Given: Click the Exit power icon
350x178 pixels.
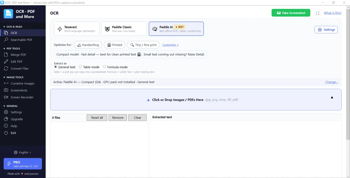Looking at the screenshot, I should coord(6,133).
